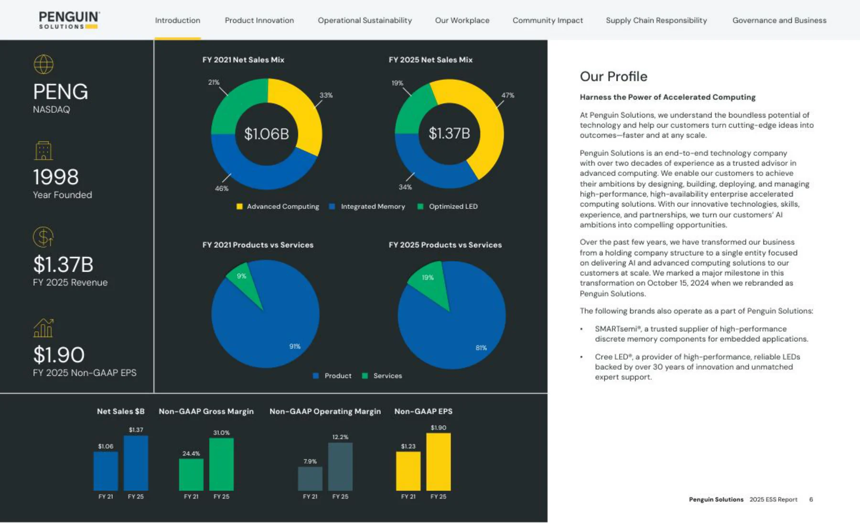860x523 pixels.
Task: Select 'Harness the Power of Accelerated Computing' subheading
Action: click(667, 97)
